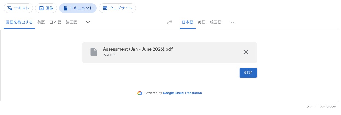
Task: Click the Google Cloud logo icon
Action: pos(140,93)
